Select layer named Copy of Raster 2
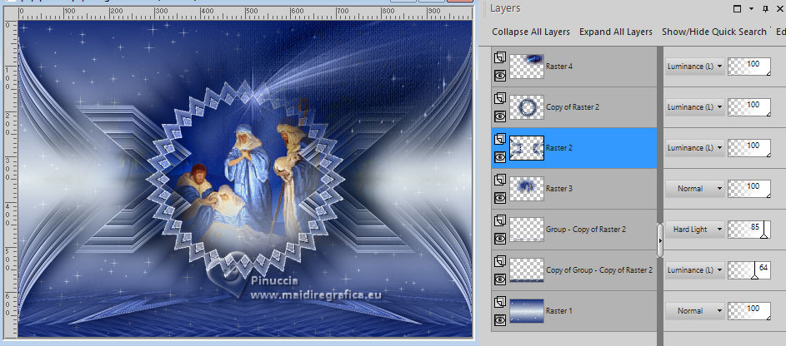Screen dimensions: 786x346 (573, 107)
